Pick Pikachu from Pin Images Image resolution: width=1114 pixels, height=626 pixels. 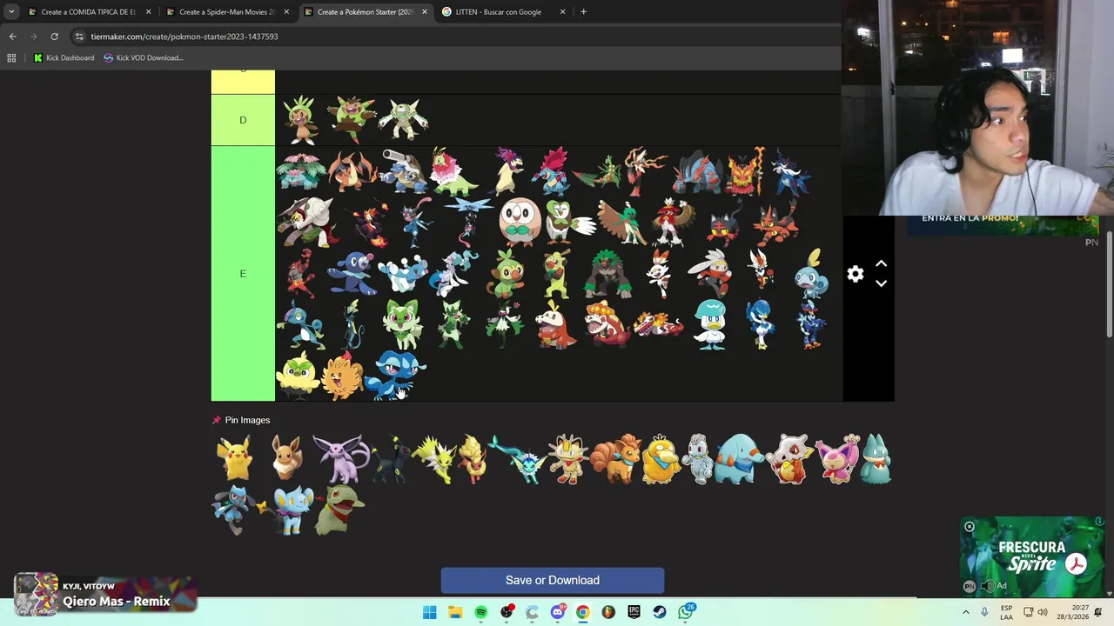click(236, 458)
